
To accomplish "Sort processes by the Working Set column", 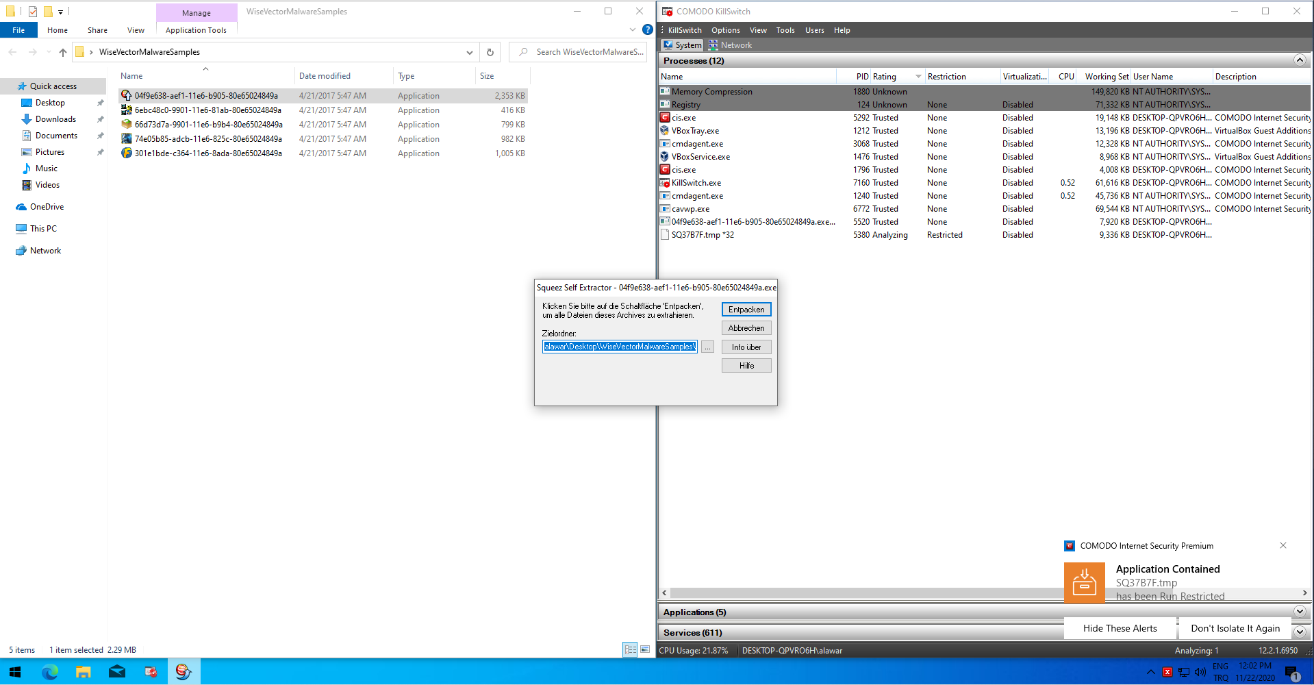I will tap(1107, 77).
